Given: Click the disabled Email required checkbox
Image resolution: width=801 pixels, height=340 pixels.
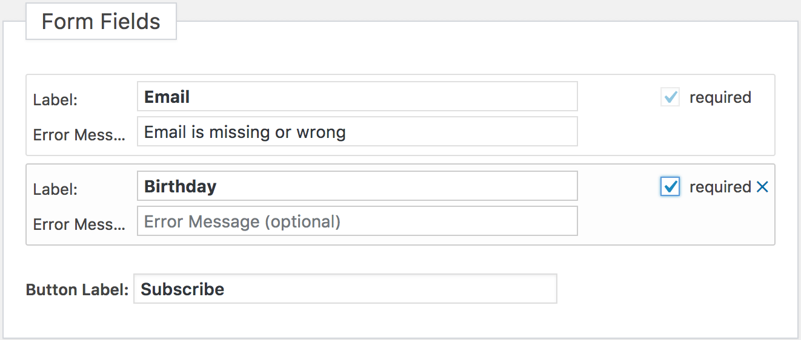Looking at the screenshot, I should point(670,97).
